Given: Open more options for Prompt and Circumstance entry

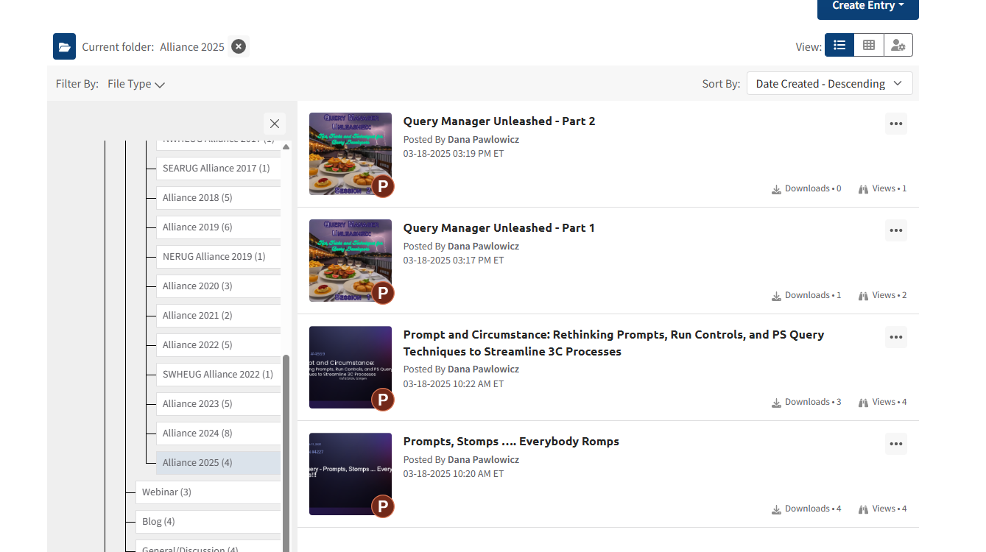Looking at the screenshot, I should click(896, 337).
